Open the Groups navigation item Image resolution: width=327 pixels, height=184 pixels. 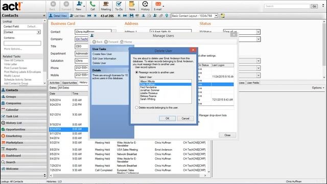[x=24, y=97]
